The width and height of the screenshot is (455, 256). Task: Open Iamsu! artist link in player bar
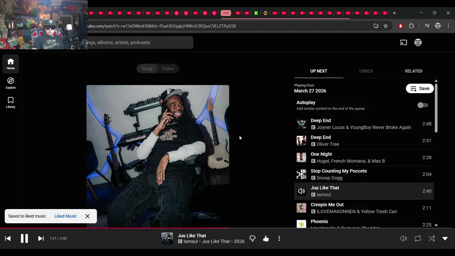[191, 241]
